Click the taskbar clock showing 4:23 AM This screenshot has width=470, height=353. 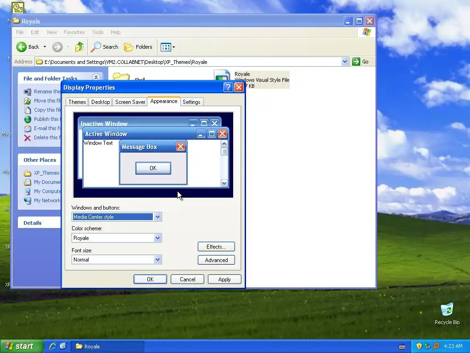click(453, 346)
